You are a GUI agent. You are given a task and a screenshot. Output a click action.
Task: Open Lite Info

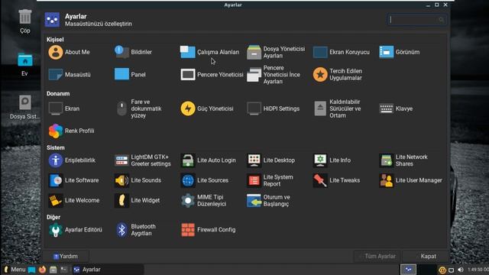pos(332,160)
